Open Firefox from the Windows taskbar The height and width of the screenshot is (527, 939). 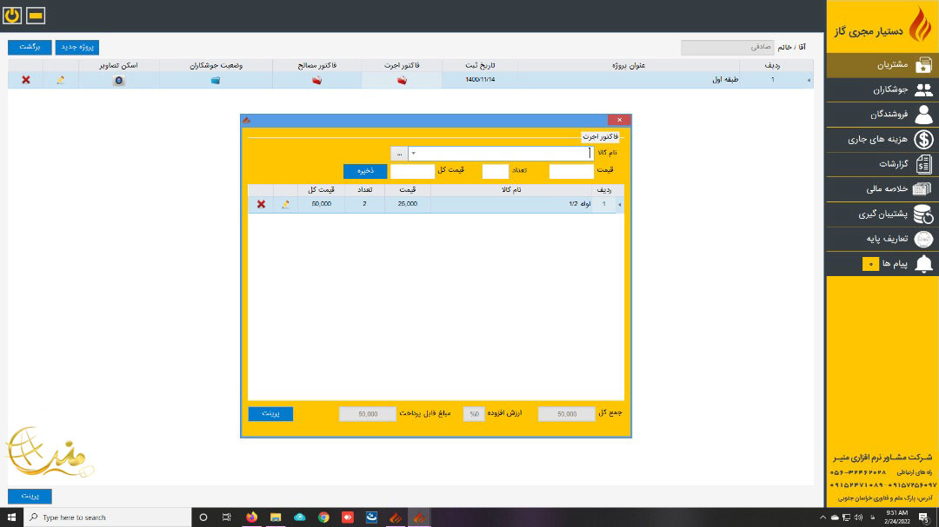pyautogui.click(x=252, y=517)
